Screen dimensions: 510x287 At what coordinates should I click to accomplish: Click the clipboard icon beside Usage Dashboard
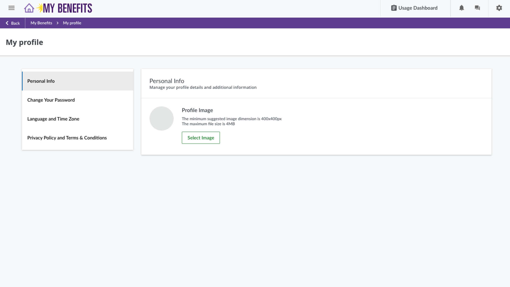coord(394,8)
